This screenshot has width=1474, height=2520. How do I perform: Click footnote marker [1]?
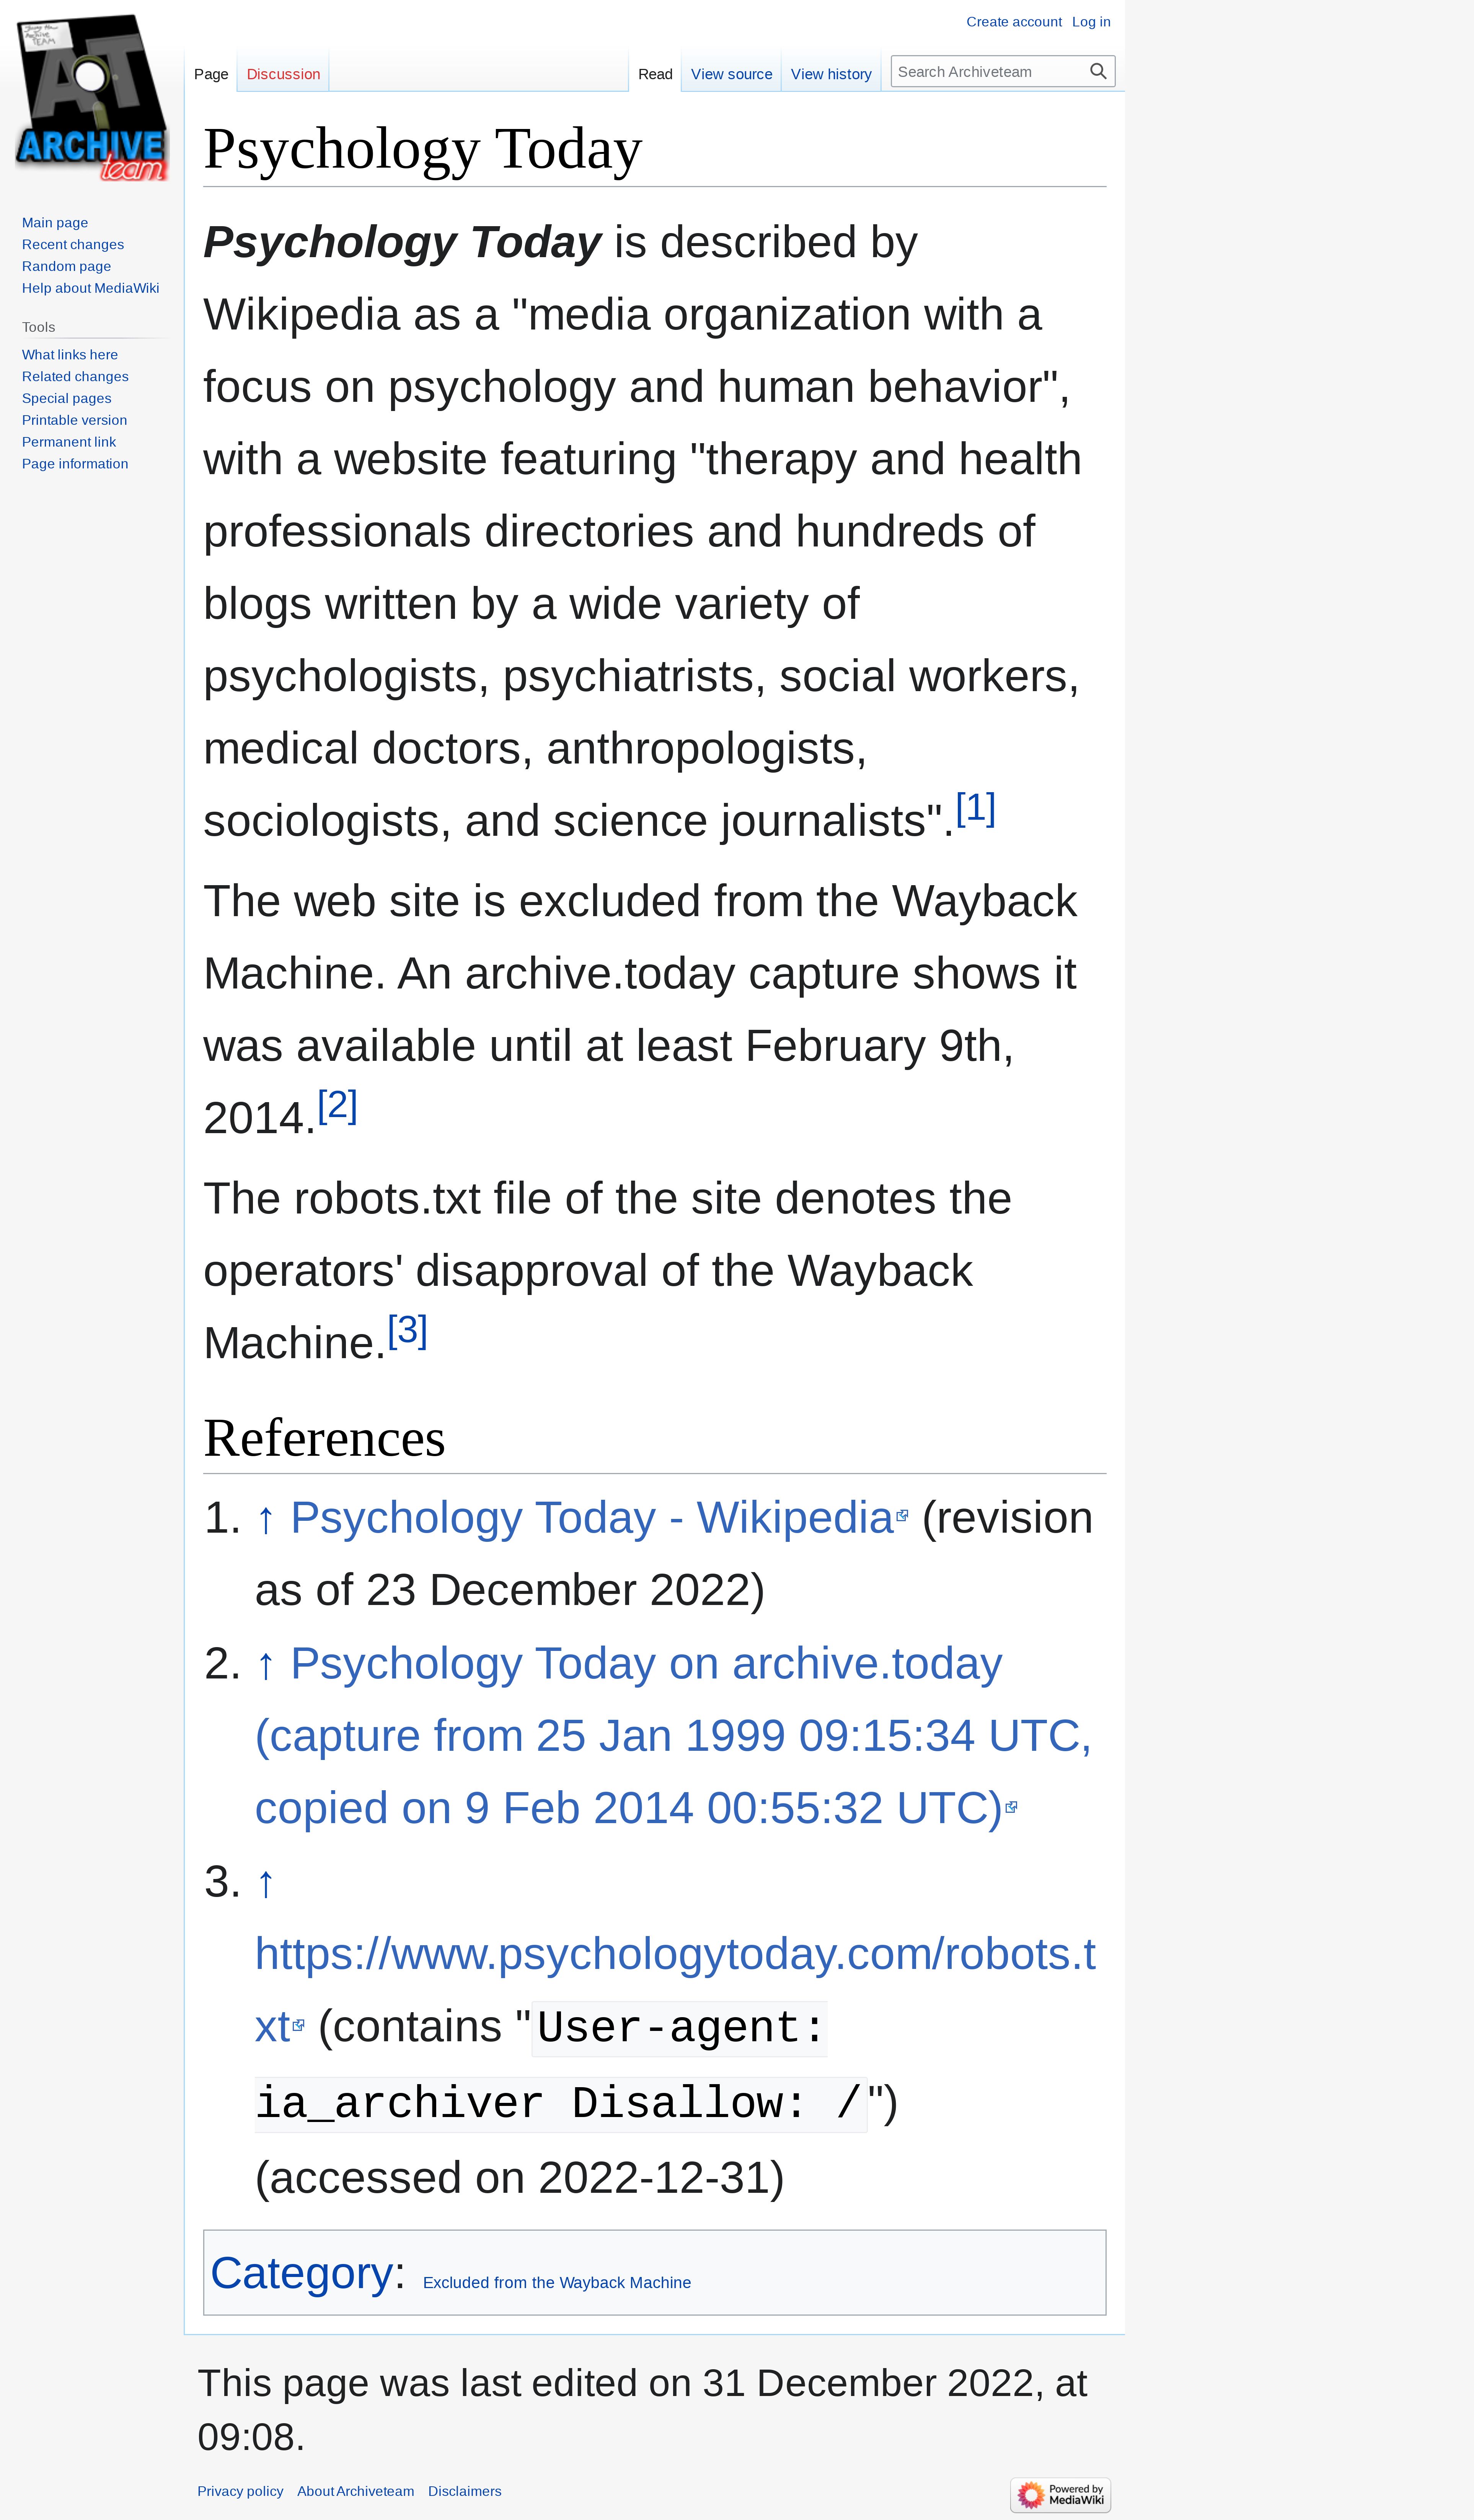click(975, 808)
